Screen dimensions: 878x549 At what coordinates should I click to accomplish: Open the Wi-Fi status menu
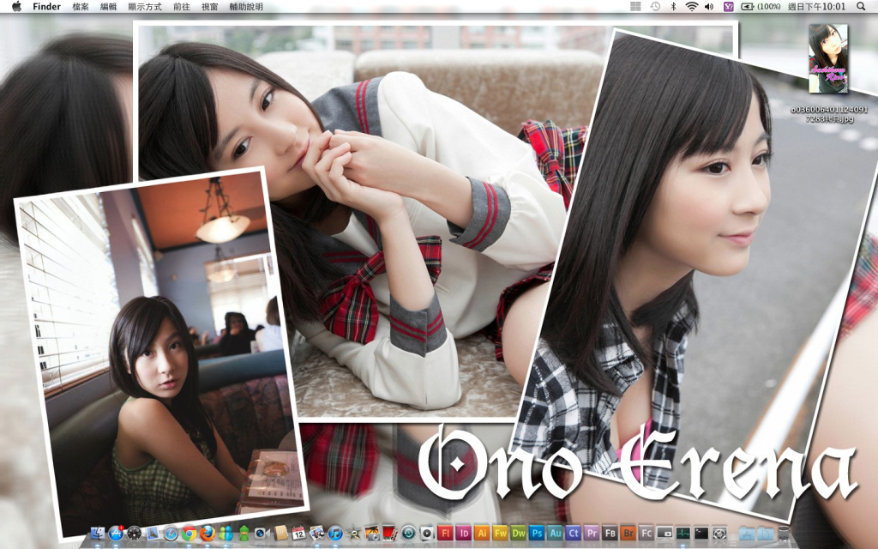point(691,6)
